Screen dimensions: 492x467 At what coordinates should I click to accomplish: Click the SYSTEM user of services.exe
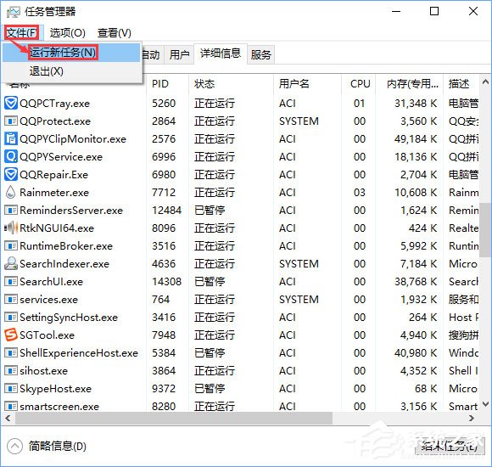[299, 299]
